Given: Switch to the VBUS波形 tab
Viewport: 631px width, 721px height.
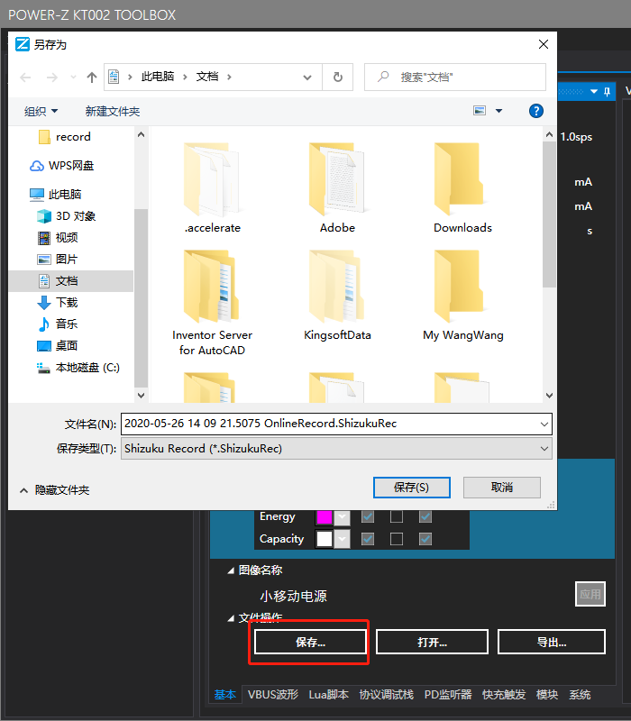Looking at the screenshot, I should (273, 694).
